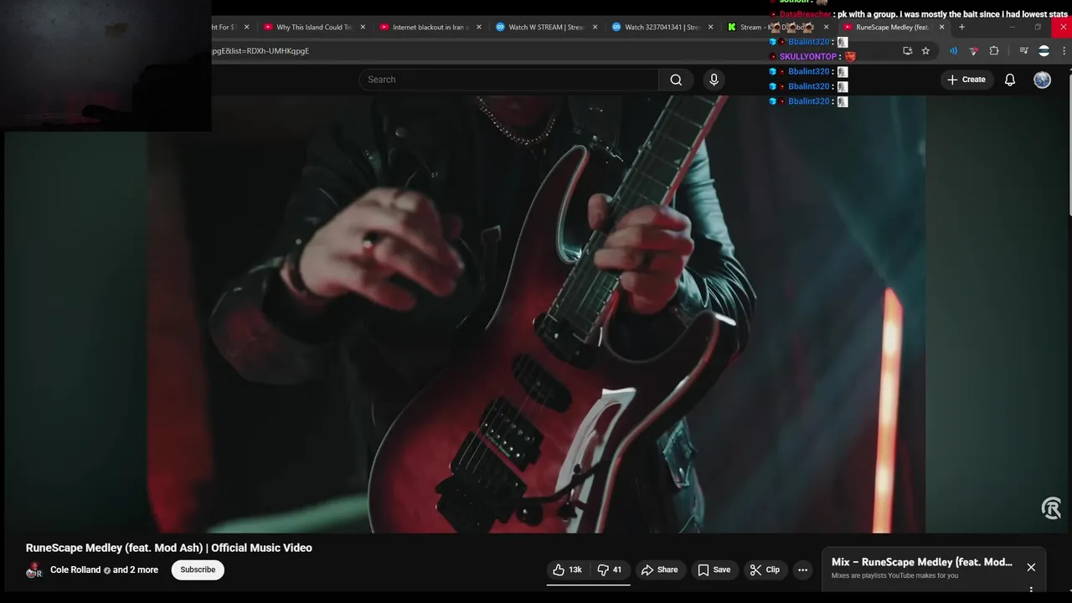Close the 'Why This Island Could' tab
The height and width of the screenshot is (603, 1072).
pyautogui.click(x=363, y=27)
